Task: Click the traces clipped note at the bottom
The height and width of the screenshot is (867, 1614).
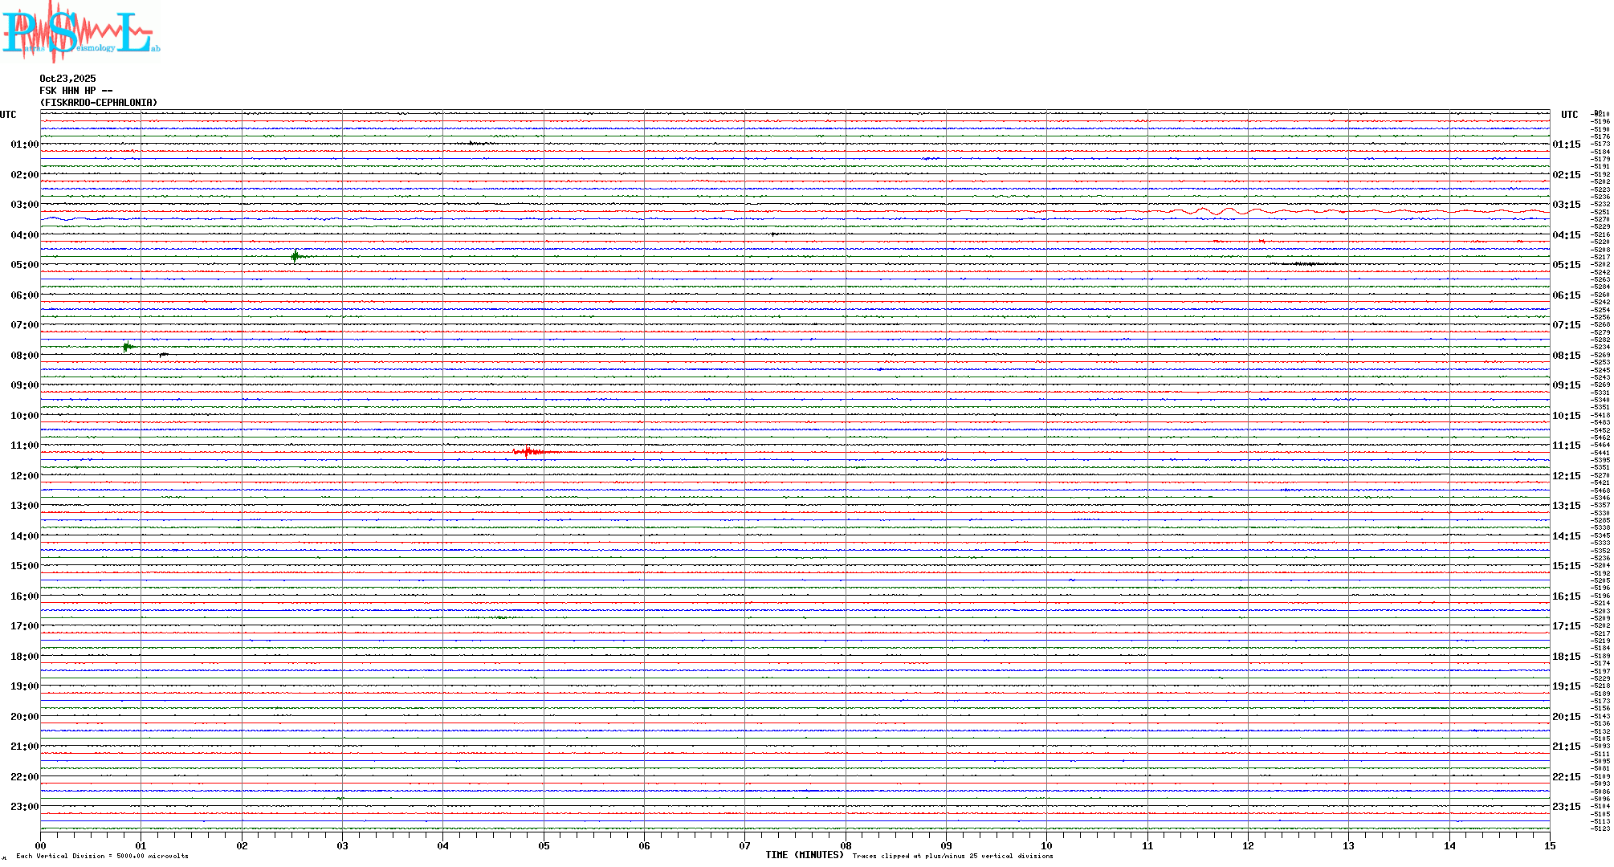Action: coord(952,856)
